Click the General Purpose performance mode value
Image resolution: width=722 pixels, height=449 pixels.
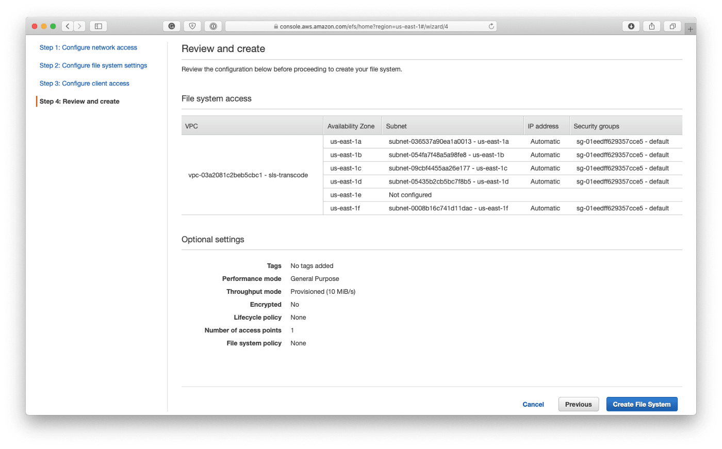(x=315, y=279)
